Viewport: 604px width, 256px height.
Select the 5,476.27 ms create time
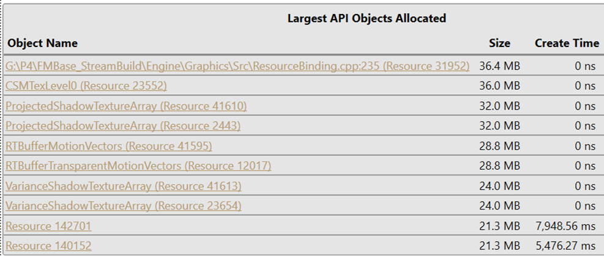coord(565,246)
